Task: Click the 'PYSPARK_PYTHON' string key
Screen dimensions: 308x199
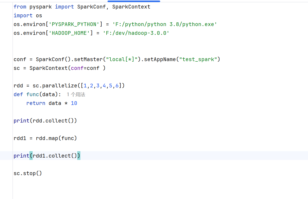Action: (x=74, y=24)
